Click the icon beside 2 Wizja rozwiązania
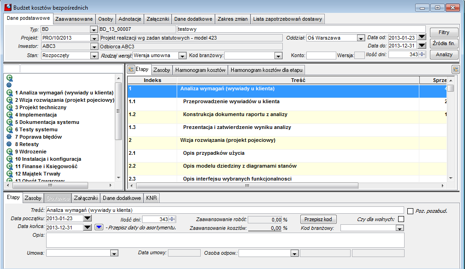Viewport: 465px width, 269px height. (10, 100)
